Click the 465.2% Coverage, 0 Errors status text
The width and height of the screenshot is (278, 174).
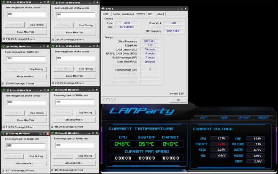(69, 127)
